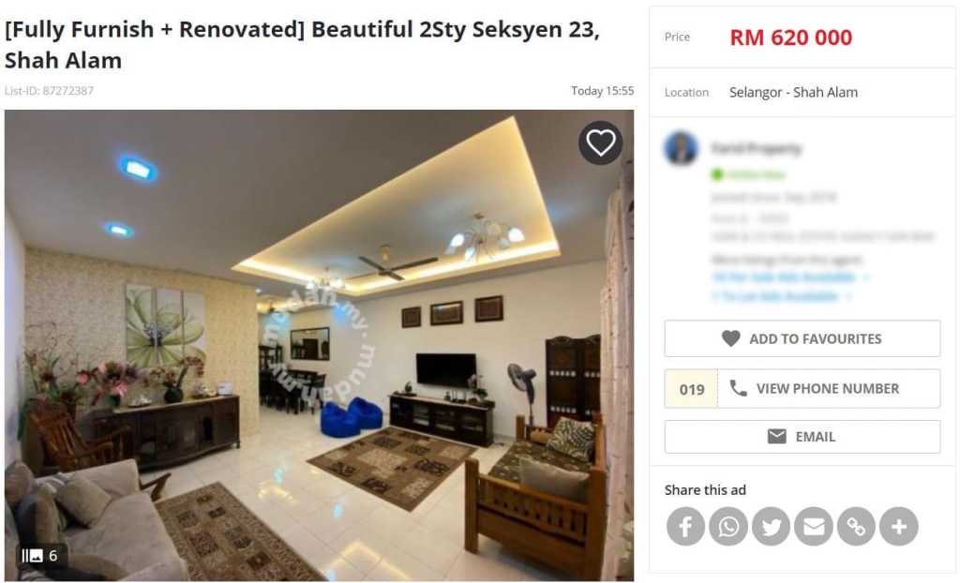This screenshot has width=960, height=583.
Task: Click Add to Favourites button
Action: [802, 338]
